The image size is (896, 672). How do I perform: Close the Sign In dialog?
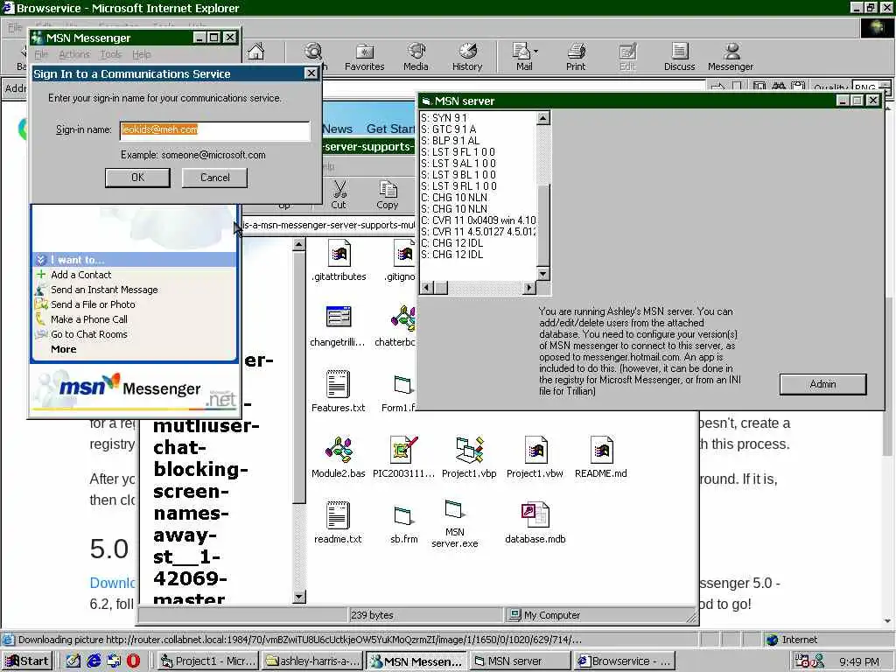(x=311, y=73)
